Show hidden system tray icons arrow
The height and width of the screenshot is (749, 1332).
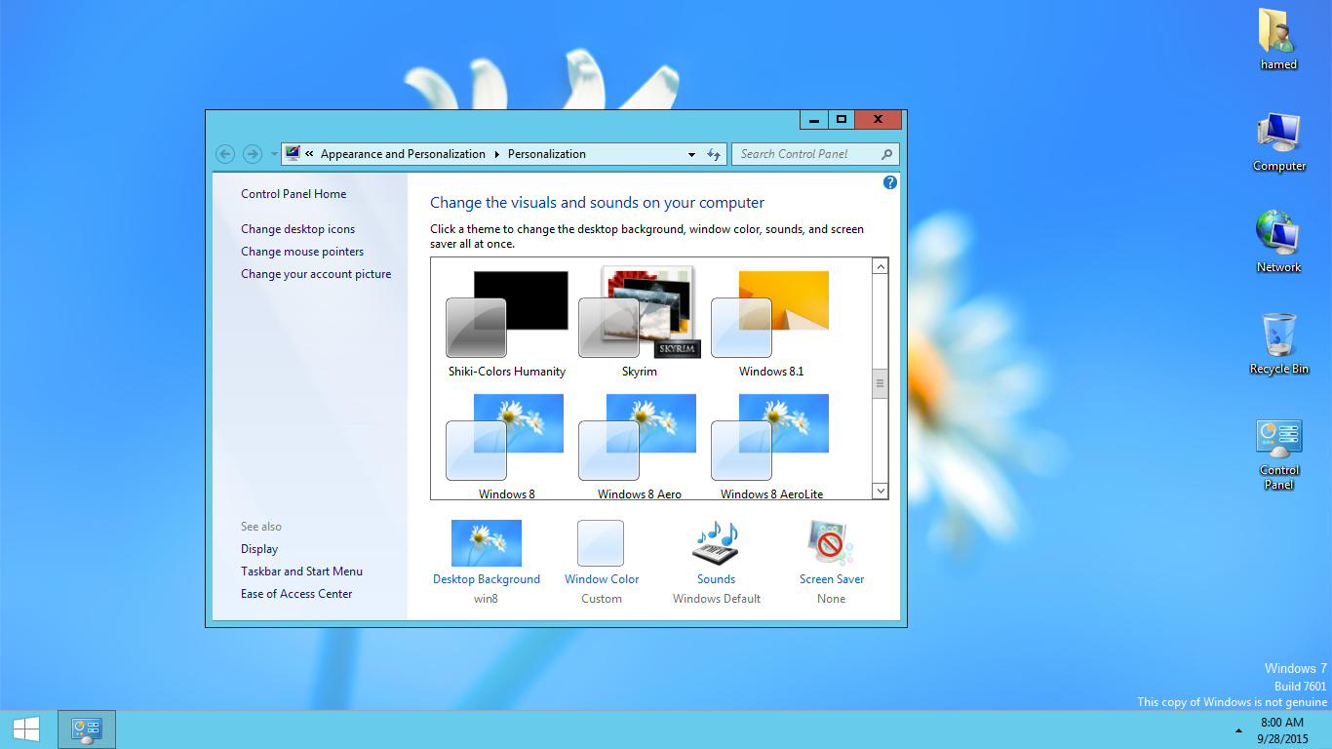coord(1239,730)
